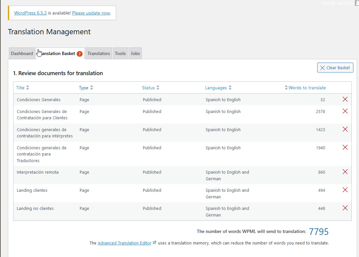359x257 pixels.
Task: Click the Clear Basket button
Action: click(335, 68)
